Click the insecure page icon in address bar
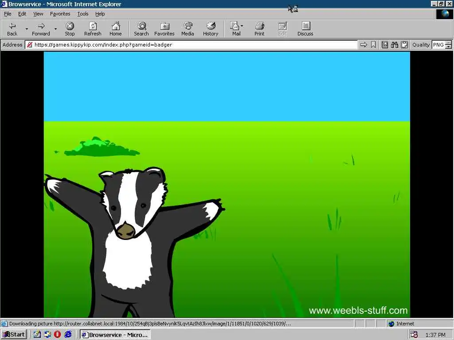 pyautogui.click(x=29, y=45)
